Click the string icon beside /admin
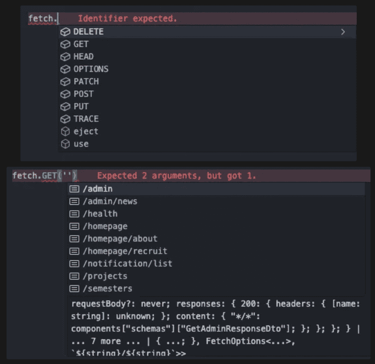Screen dimensions: 375x364 click(74, 189)
